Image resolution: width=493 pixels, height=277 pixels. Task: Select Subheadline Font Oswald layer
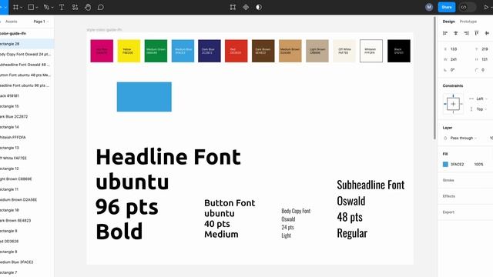point(27,65)
